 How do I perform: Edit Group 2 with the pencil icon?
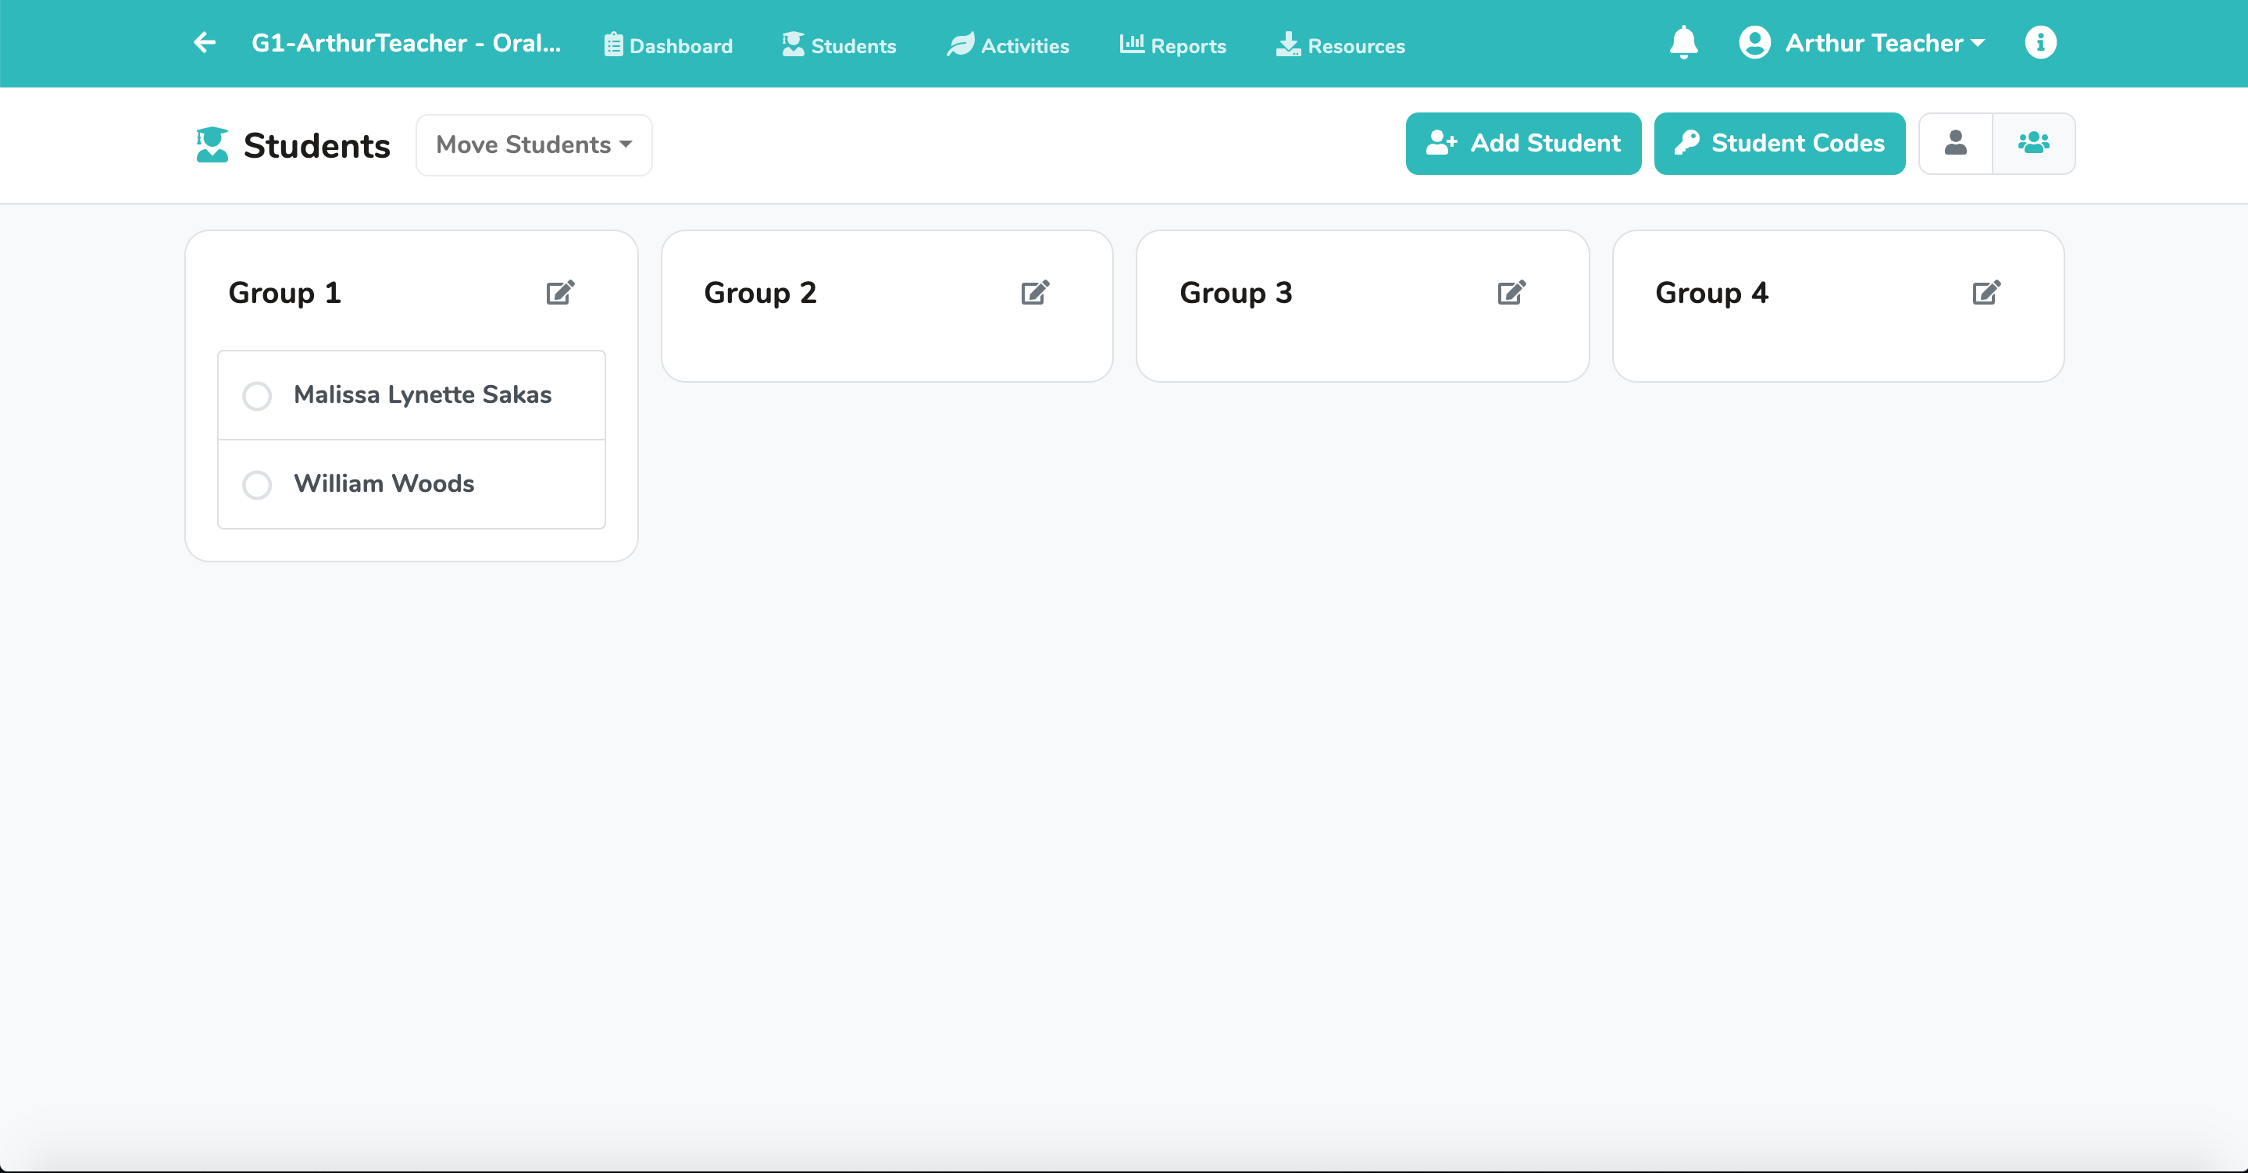(1035, 292)
